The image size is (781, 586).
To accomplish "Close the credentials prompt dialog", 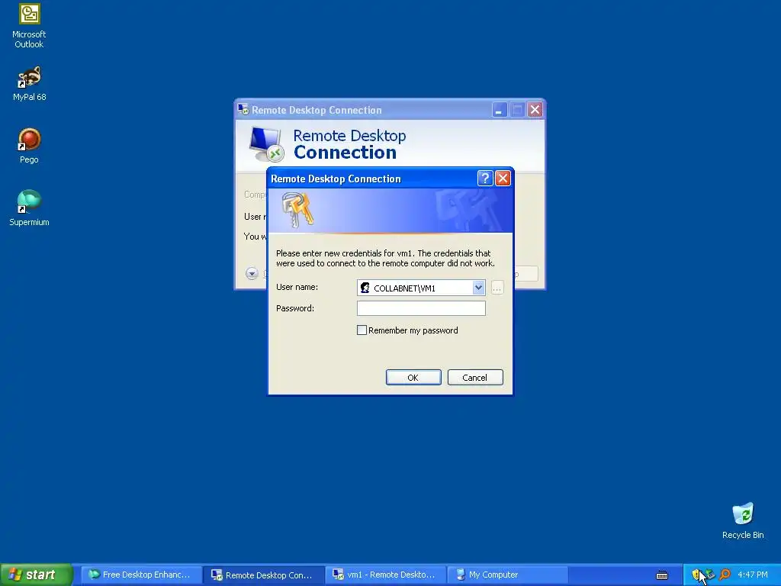I will point(503,179).
